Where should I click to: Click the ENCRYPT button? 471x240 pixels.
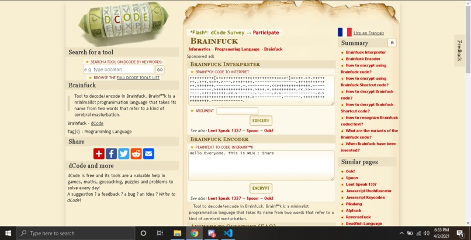coord(261,189)
